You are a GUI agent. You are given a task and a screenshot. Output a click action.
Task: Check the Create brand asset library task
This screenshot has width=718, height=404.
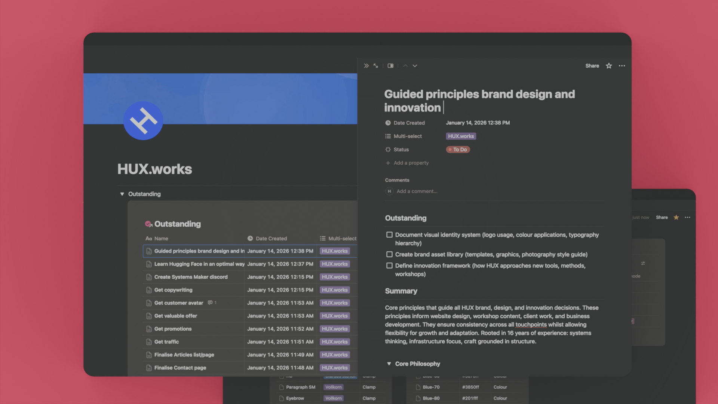coord(389,254)
